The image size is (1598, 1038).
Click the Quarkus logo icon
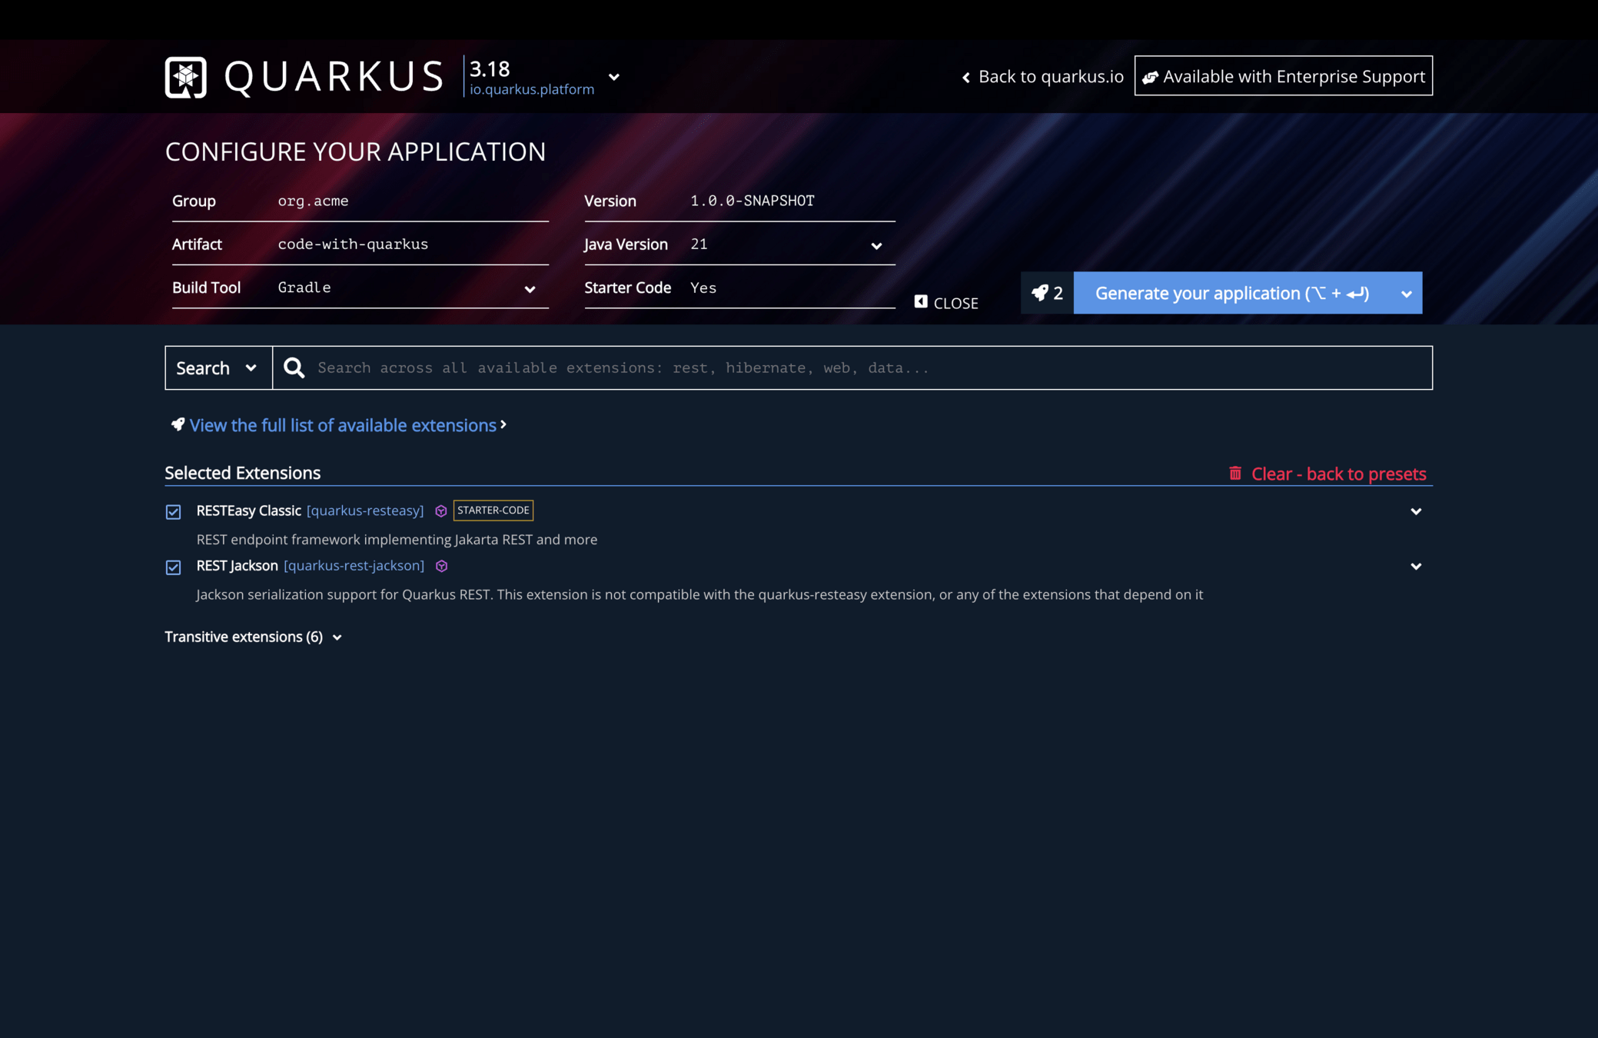pyautogui.click(x=186, y=77)
